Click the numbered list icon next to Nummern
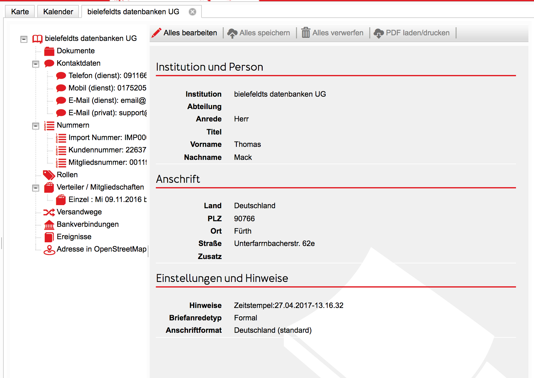The width and height of the screenshot is (534, 378). [49, 125]
